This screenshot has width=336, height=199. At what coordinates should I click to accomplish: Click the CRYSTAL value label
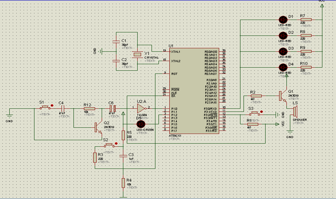[x=151, y=58]
